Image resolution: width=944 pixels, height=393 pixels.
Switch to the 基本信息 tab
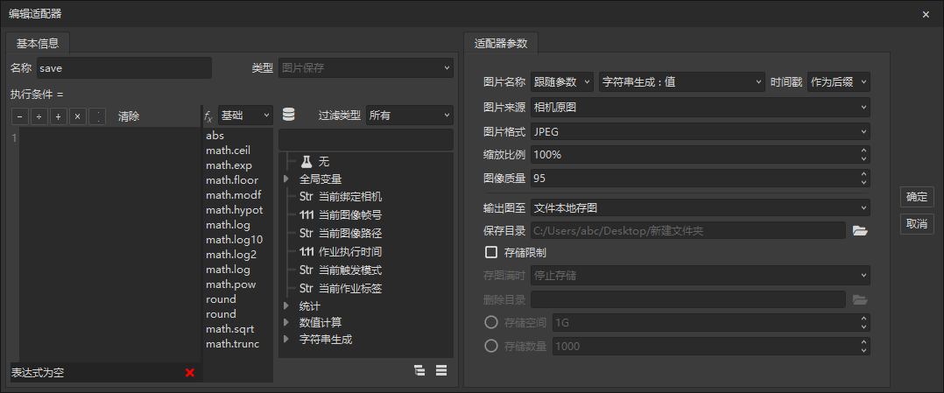(x=38, y=42)
